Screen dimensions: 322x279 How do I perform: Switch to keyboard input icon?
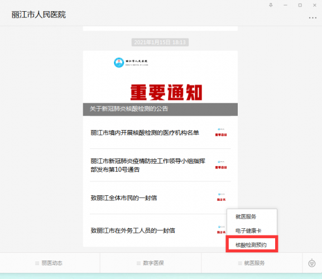312,263
